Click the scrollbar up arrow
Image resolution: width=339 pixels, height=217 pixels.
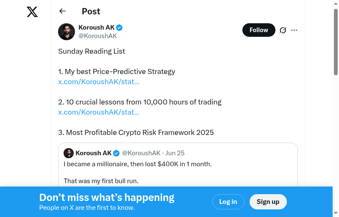(336, 4)
